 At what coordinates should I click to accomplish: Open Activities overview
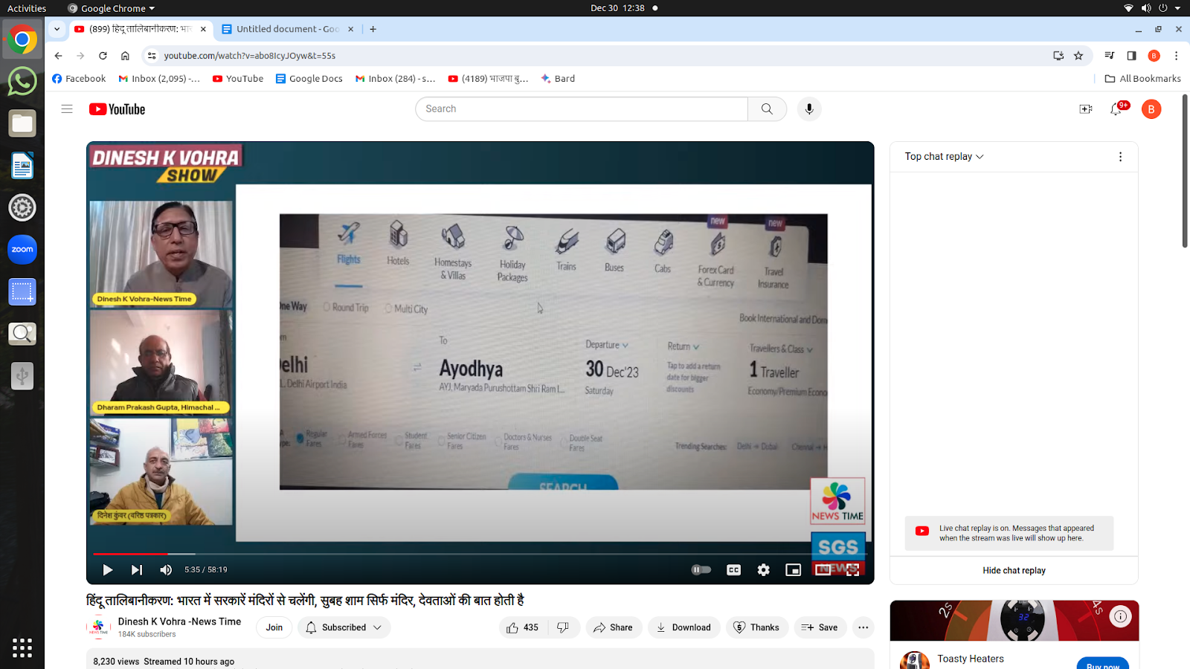click(27, 8)
